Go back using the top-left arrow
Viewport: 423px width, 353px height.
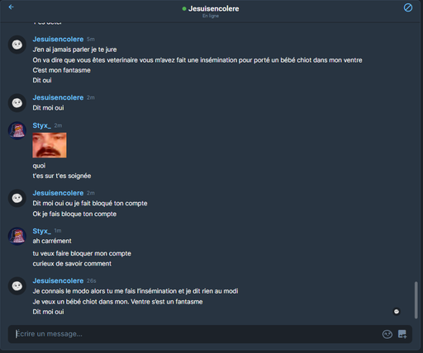click(11, 7)
